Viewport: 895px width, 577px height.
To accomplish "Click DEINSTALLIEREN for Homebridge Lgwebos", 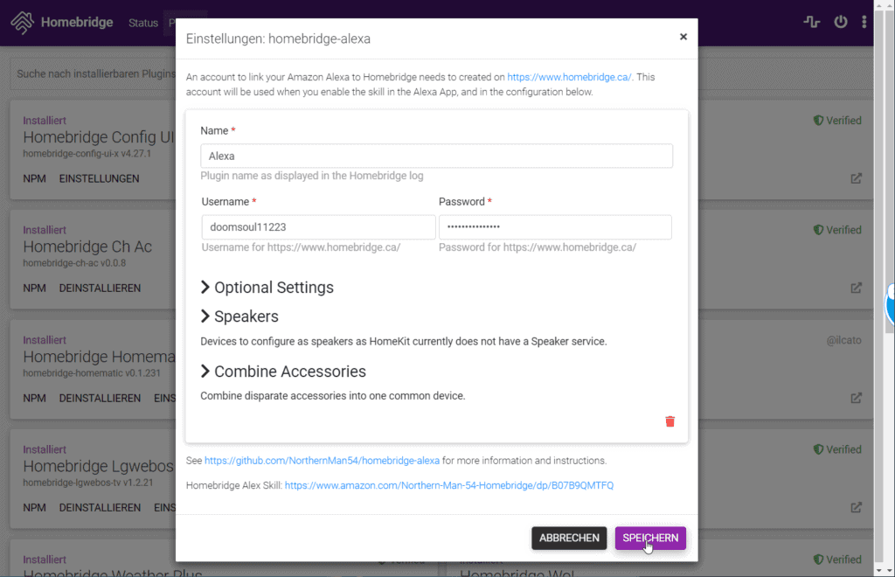I will 100,508.
